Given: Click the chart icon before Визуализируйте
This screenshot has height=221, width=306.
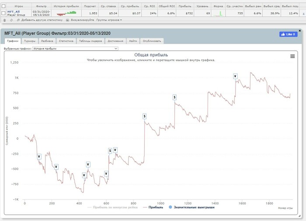Looking at the screenshot, I should tap(67, 20).
